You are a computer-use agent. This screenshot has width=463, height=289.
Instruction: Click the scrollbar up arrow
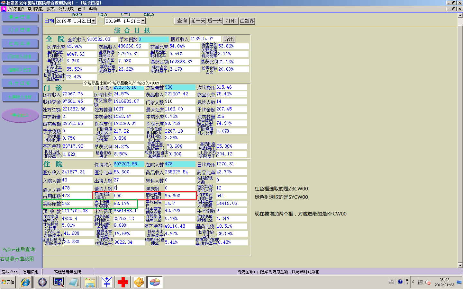(460, 15)
